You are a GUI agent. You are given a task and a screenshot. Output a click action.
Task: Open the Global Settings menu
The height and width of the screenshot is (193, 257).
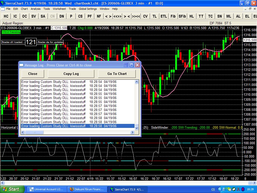(x=88, y=9)
